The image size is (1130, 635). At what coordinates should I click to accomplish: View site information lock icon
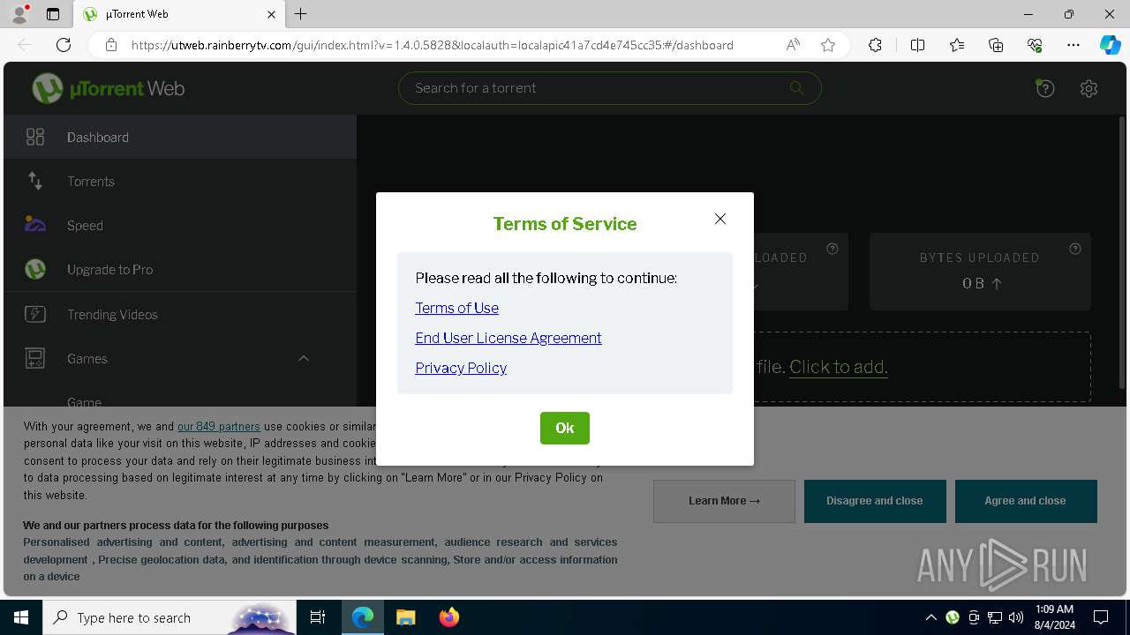pos(111,45)
